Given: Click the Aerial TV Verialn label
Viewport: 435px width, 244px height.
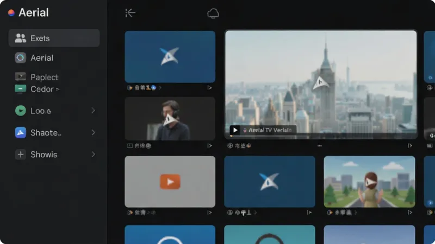Looking at the screenshot, I should pyautogui.click(x=270, y=130).
